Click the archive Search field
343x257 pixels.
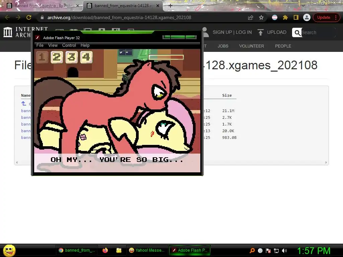[318, 32]
